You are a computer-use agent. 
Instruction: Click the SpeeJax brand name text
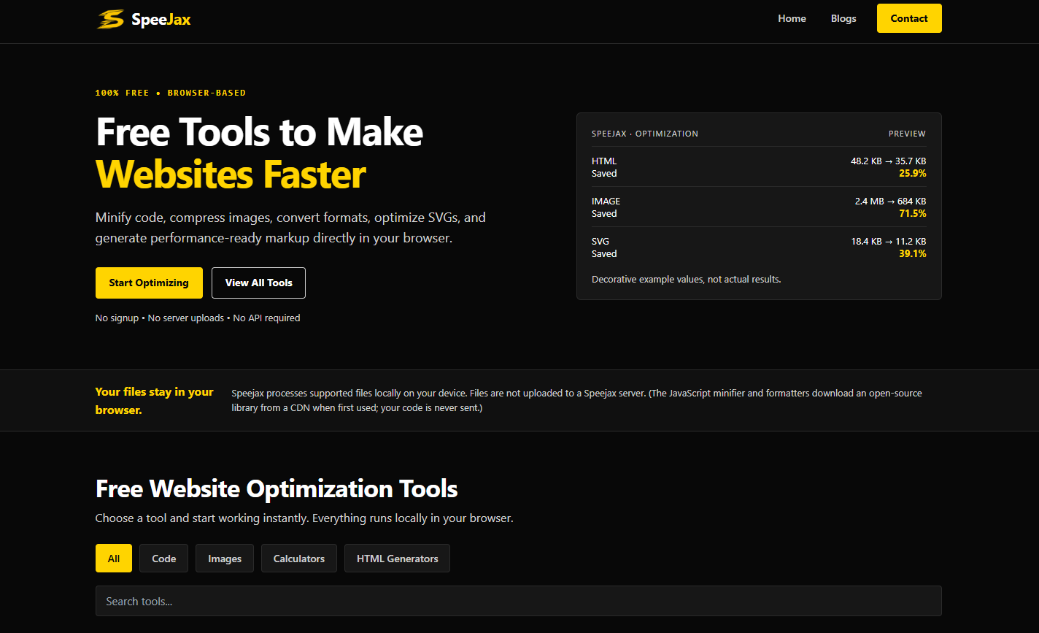[161, 19]
